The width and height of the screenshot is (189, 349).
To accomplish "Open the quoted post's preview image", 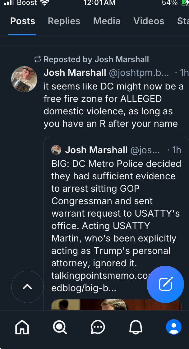I will tap(116, 305).
